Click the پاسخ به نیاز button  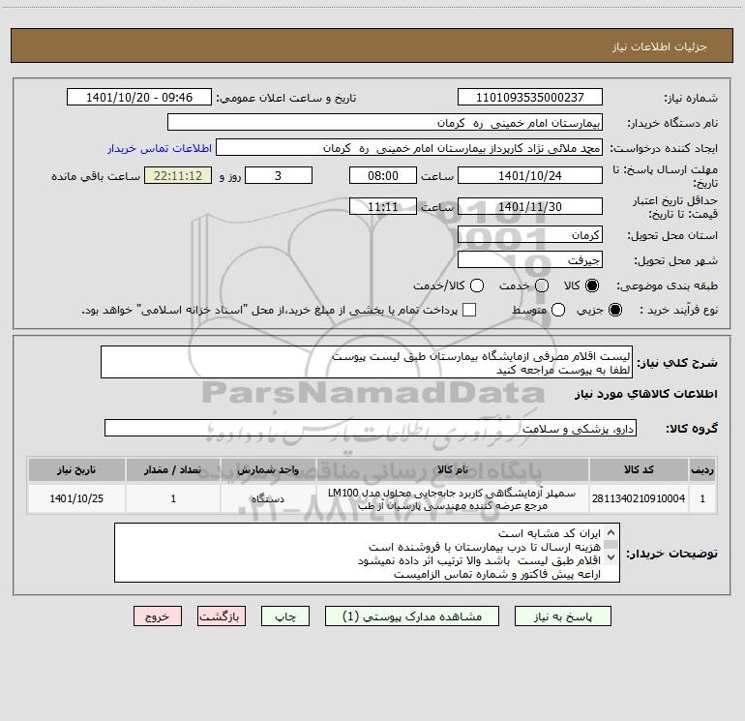tap(562, 616)
